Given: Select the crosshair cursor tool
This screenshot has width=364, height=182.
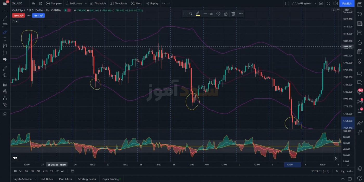Looking at the screenshot, I should [5, 12].
